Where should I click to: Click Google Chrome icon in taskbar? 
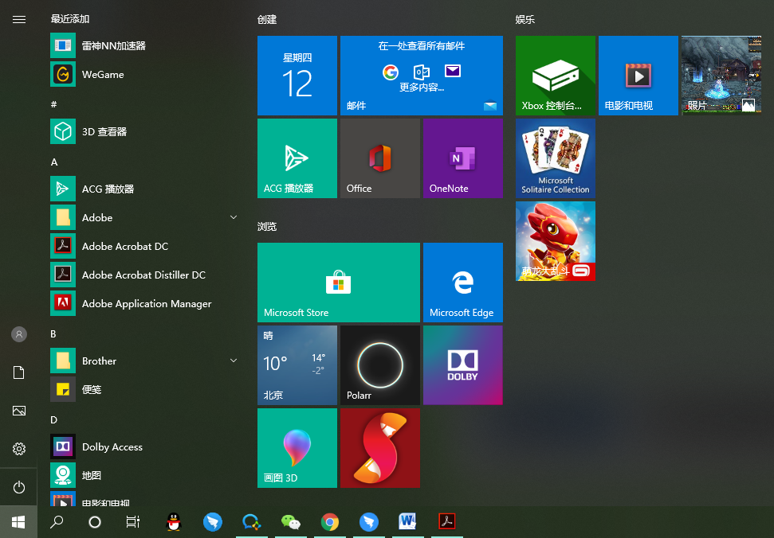click(329, 522)
